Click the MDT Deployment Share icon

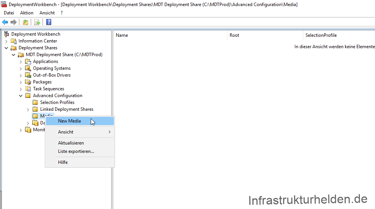point(21,55)
